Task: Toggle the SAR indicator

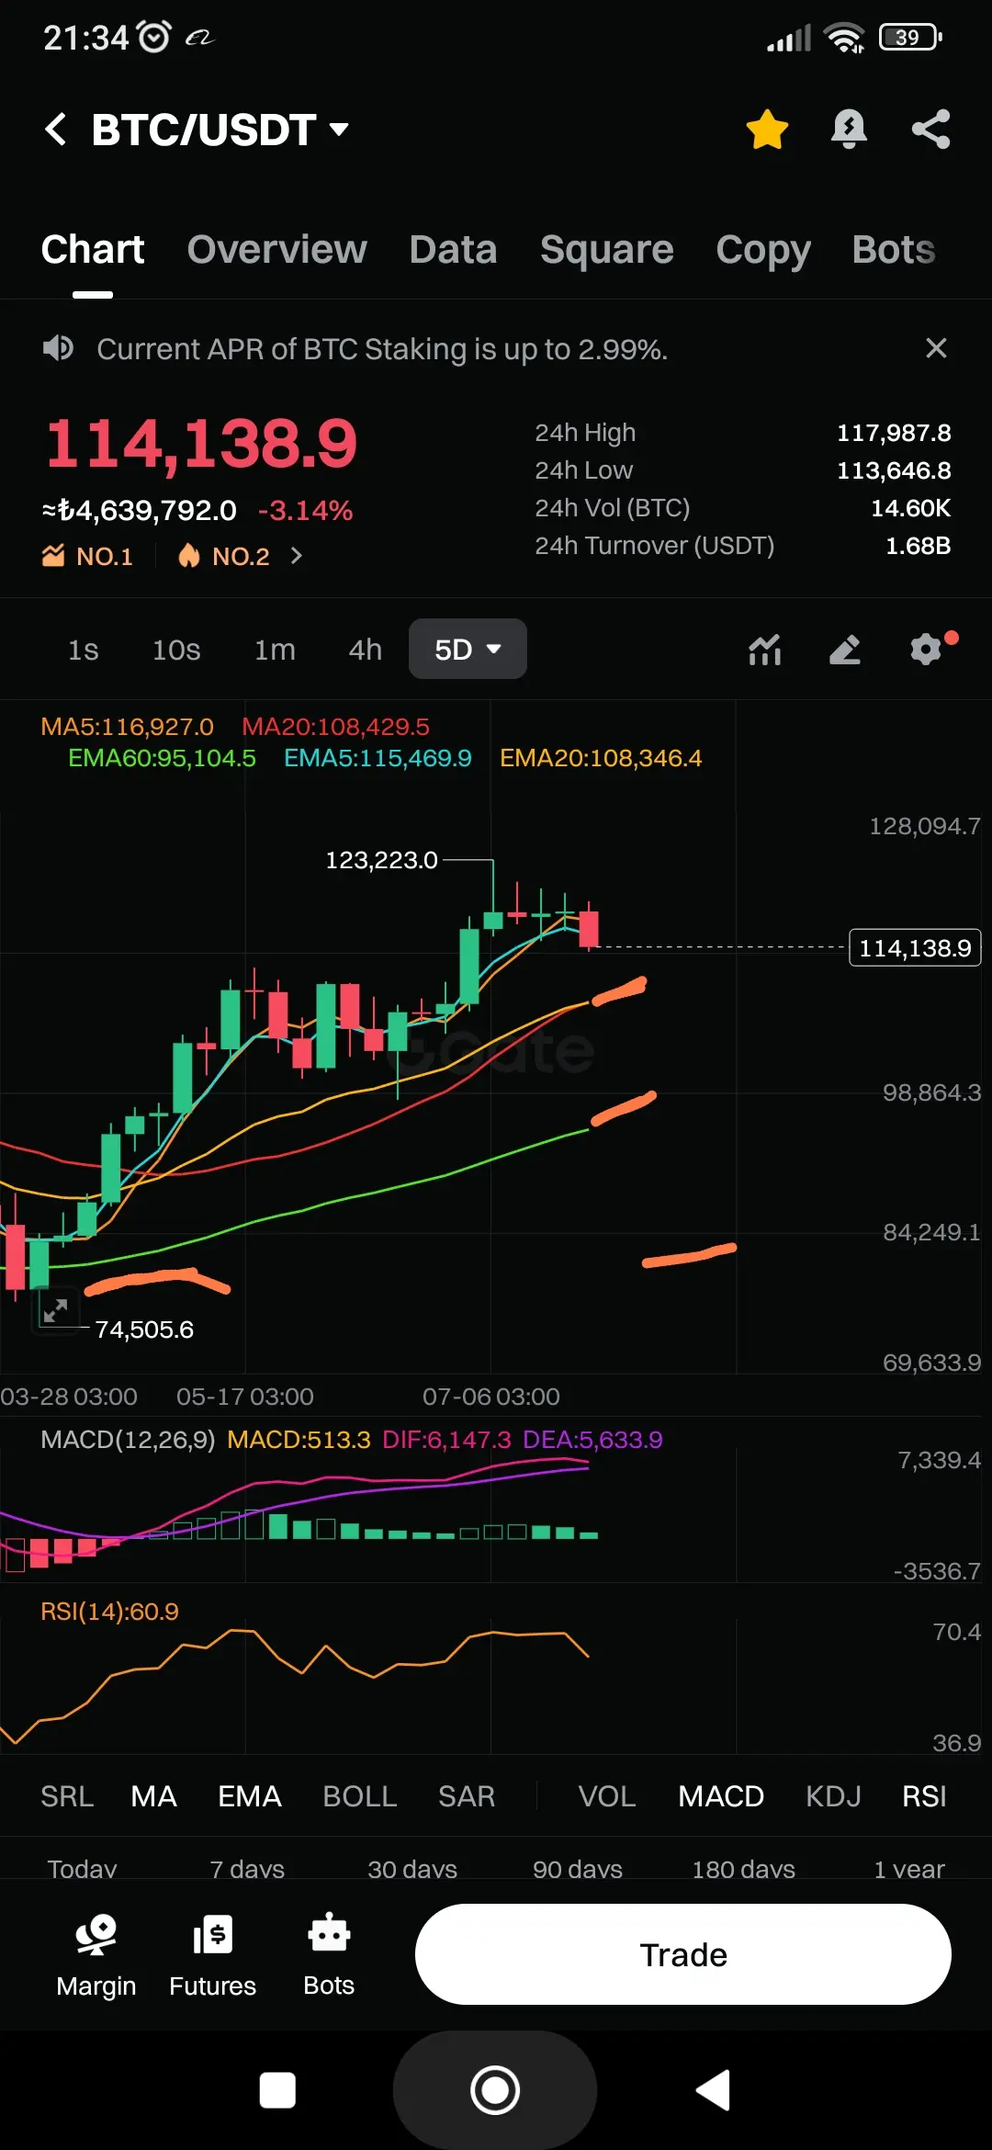Action: pos(467,1796)
